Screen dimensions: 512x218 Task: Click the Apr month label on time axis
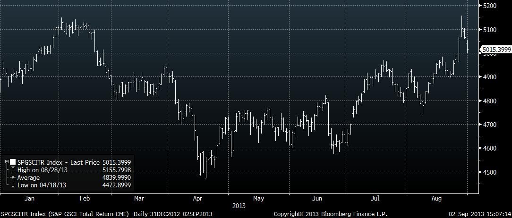[x=198, y=199]
